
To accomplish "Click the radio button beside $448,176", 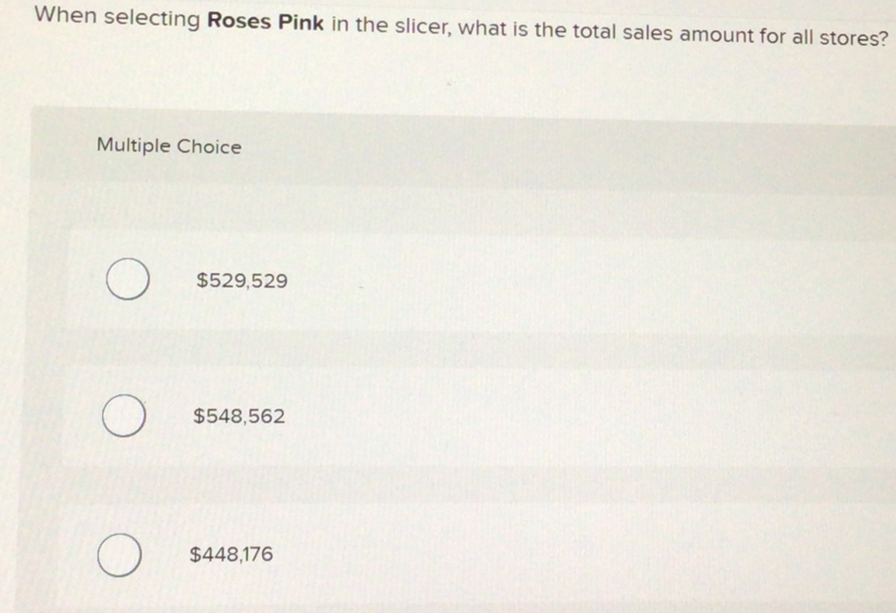I will coord(120,553).
